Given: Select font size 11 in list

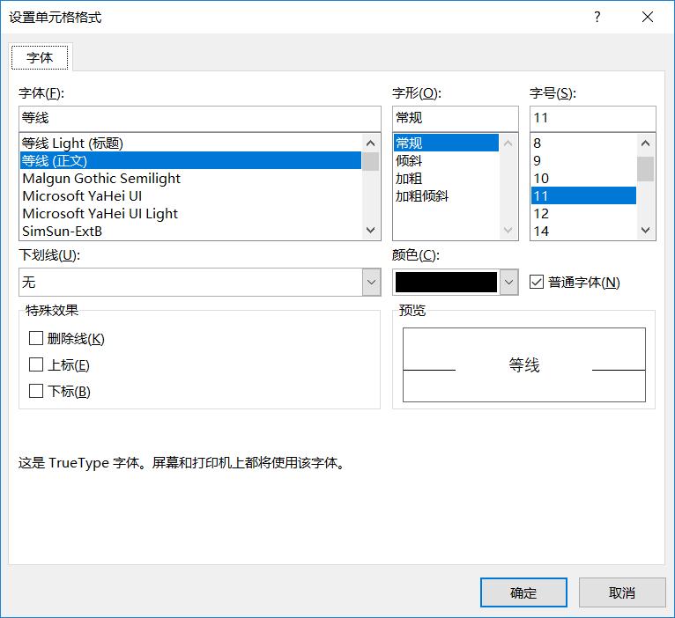Looking at the screenshot, I should (x=583, y=195).
